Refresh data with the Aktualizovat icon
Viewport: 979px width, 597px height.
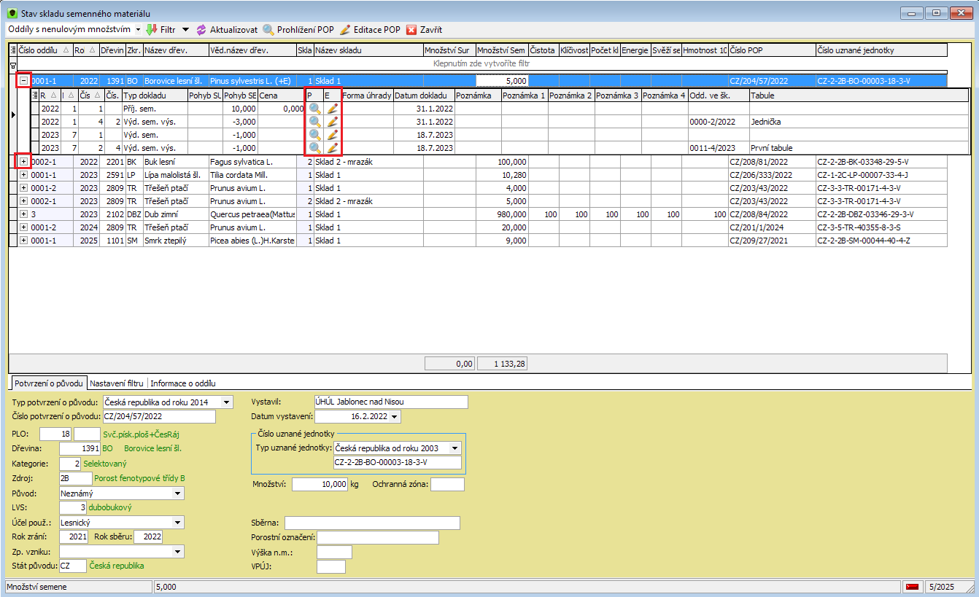201,30
